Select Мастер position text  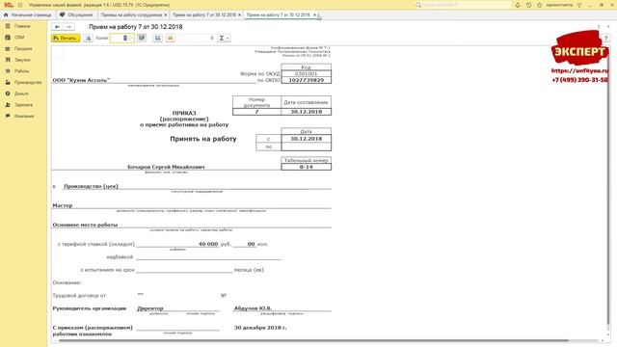coord(63,205)
